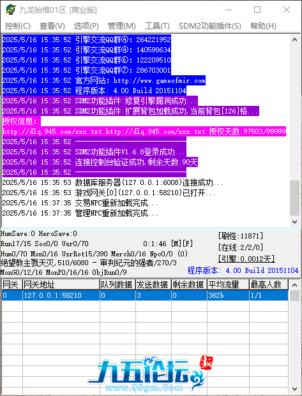The image size is (302, 396).
Task: Click the [在线:2/2/0] status label
Action: (x=241, y=247)
